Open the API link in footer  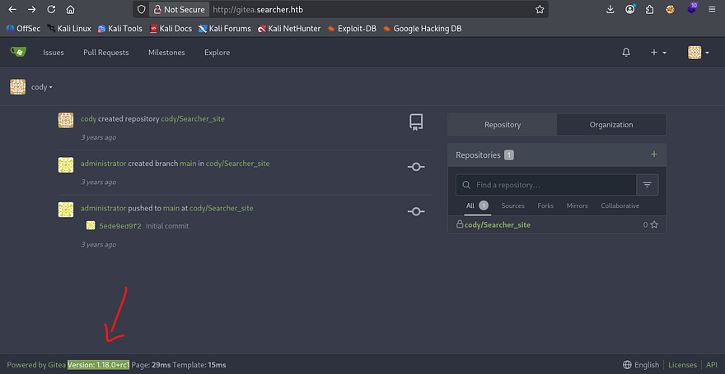click(711, 365)
